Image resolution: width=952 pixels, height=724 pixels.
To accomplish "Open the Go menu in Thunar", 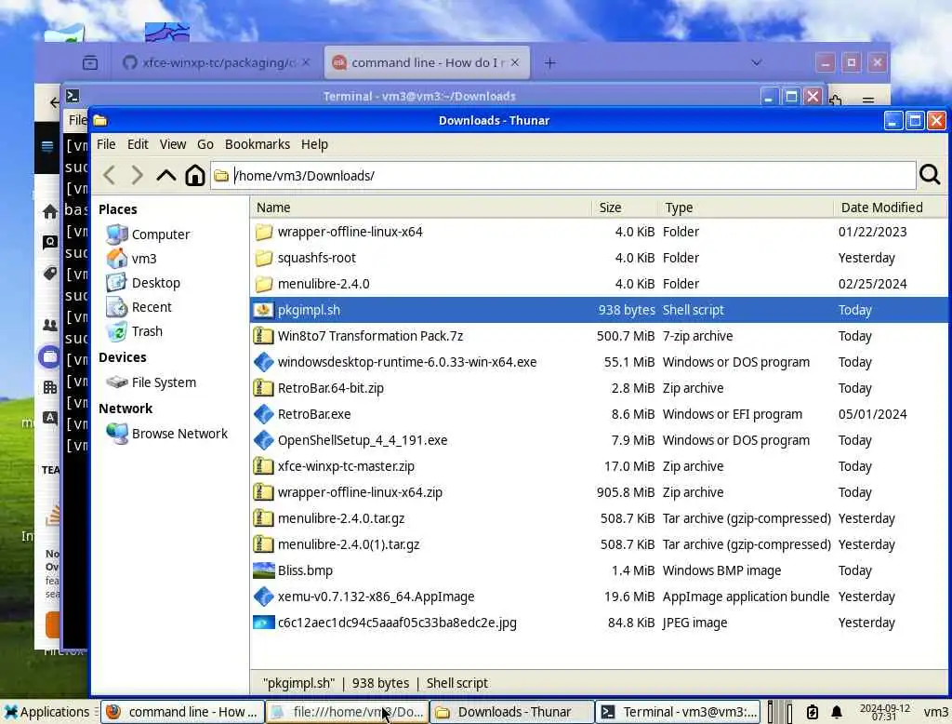I will [205, 144].
